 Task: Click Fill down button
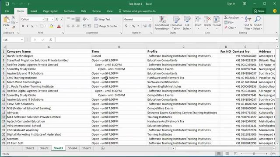tap(229, 23)
